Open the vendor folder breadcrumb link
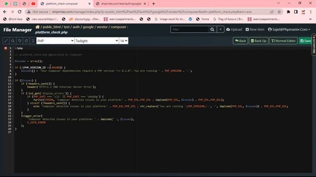Screen dimensions: 316x177 coord(102,27)
